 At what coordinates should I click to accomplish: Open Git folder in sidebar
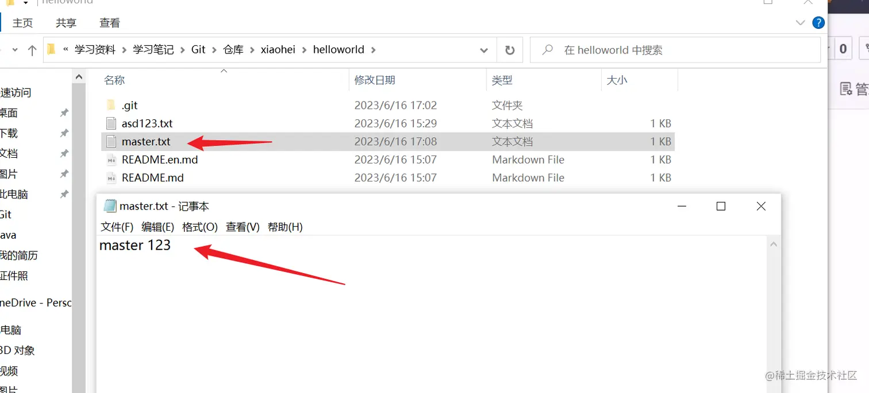point(6,215)
